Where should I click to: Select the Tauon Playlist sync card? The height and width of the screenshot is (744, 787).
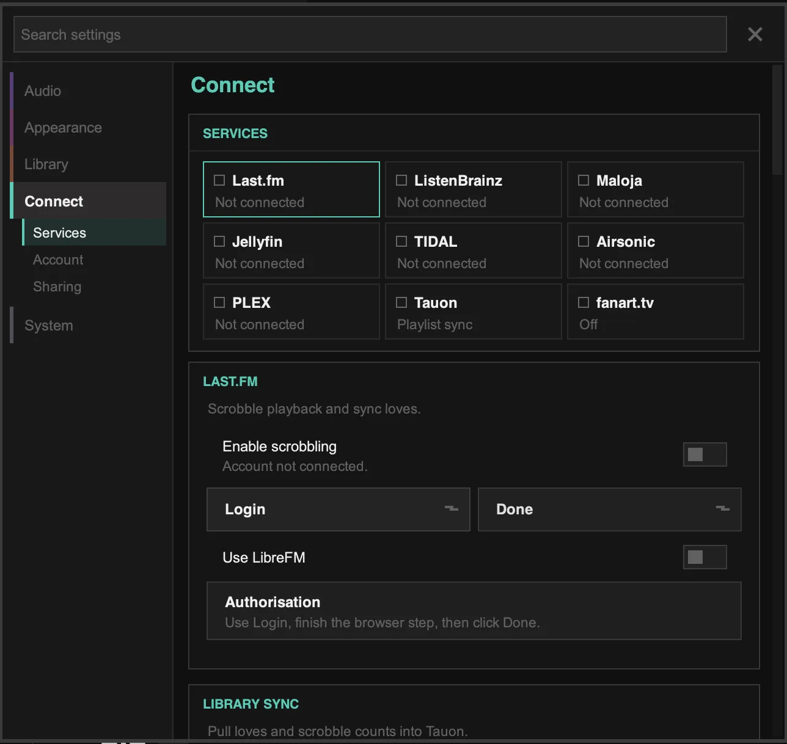[474, 312]
